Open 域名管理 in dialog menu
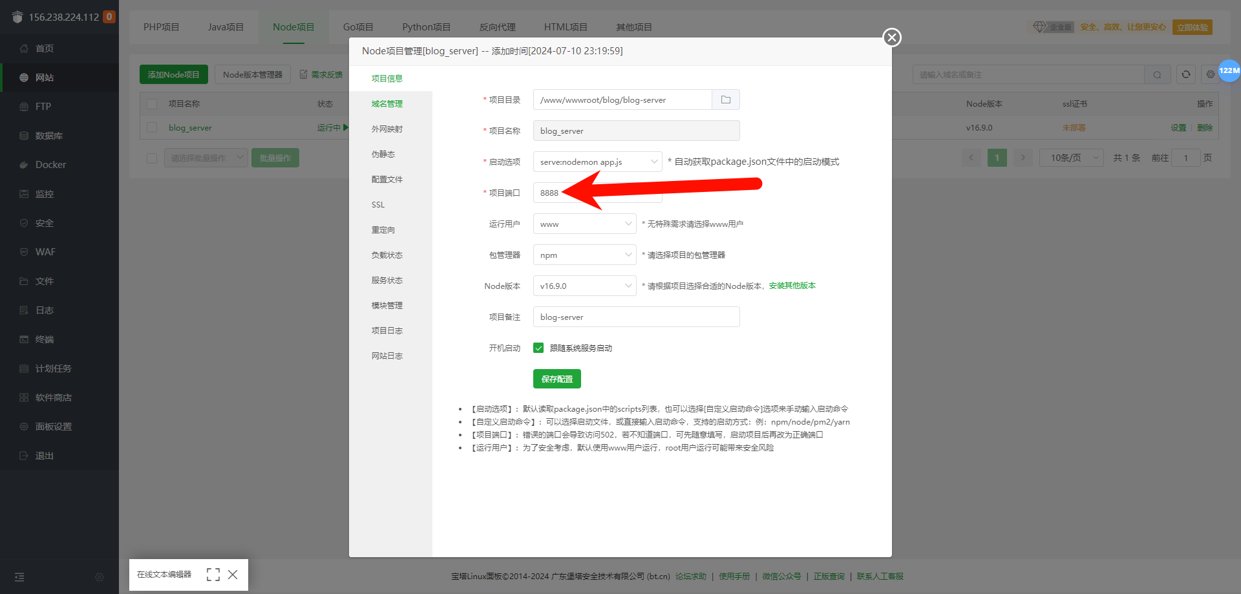The width and height of the screenshot is (1241, 594). point(387,103)
